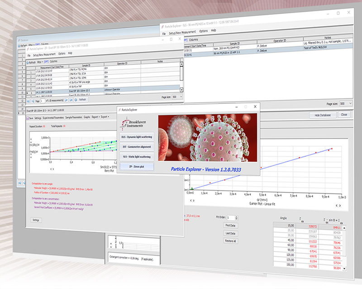Screen dimensions: 362x289
Task: Select angle row 15,00 in data table
Action: point(308,226)
